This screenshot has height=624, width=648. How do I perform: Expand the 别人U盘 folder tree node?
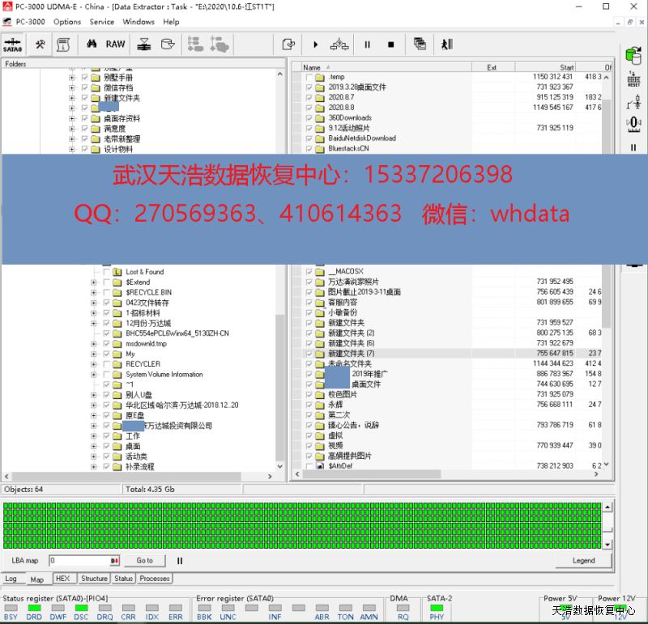(x=94, y=395)
